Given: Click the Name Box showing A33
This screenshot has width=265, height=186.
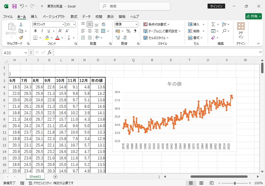Looking at the screenshot, I should pyautogui.click(x=15, y=53).
